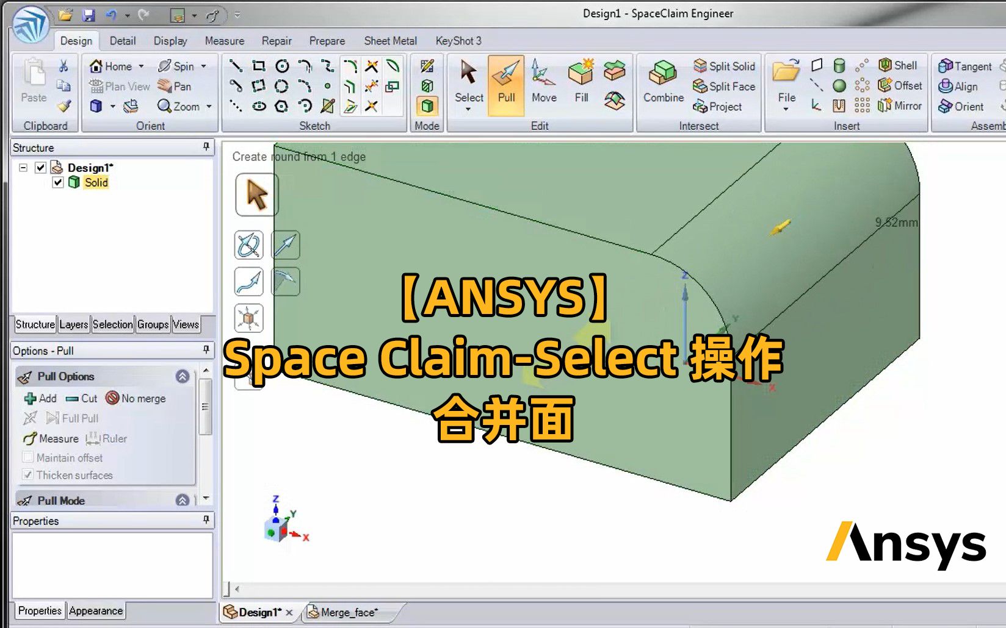Screen dimensions: 1006x628
Task: Open the Appearance tab
Action: tap(96, 610)
